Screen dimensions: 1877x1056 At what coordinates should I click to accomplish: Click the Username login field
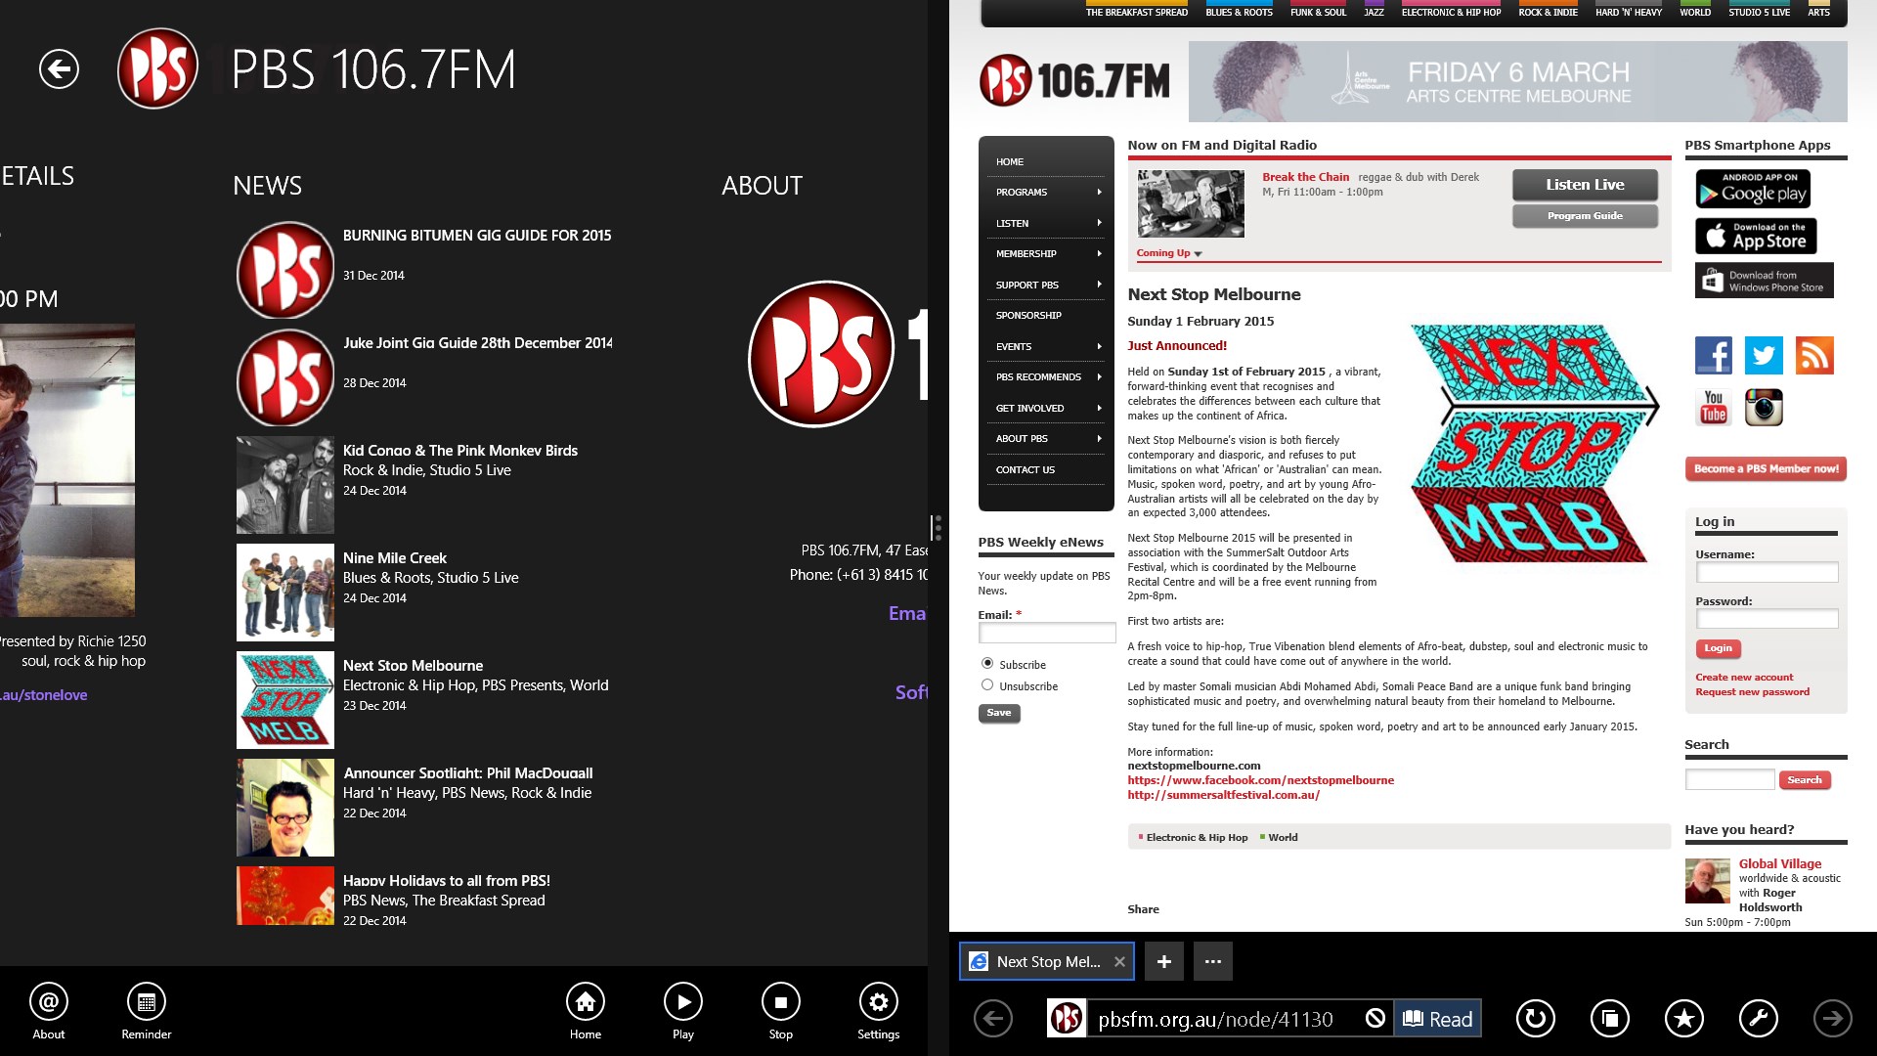[x=1767, y=572]
